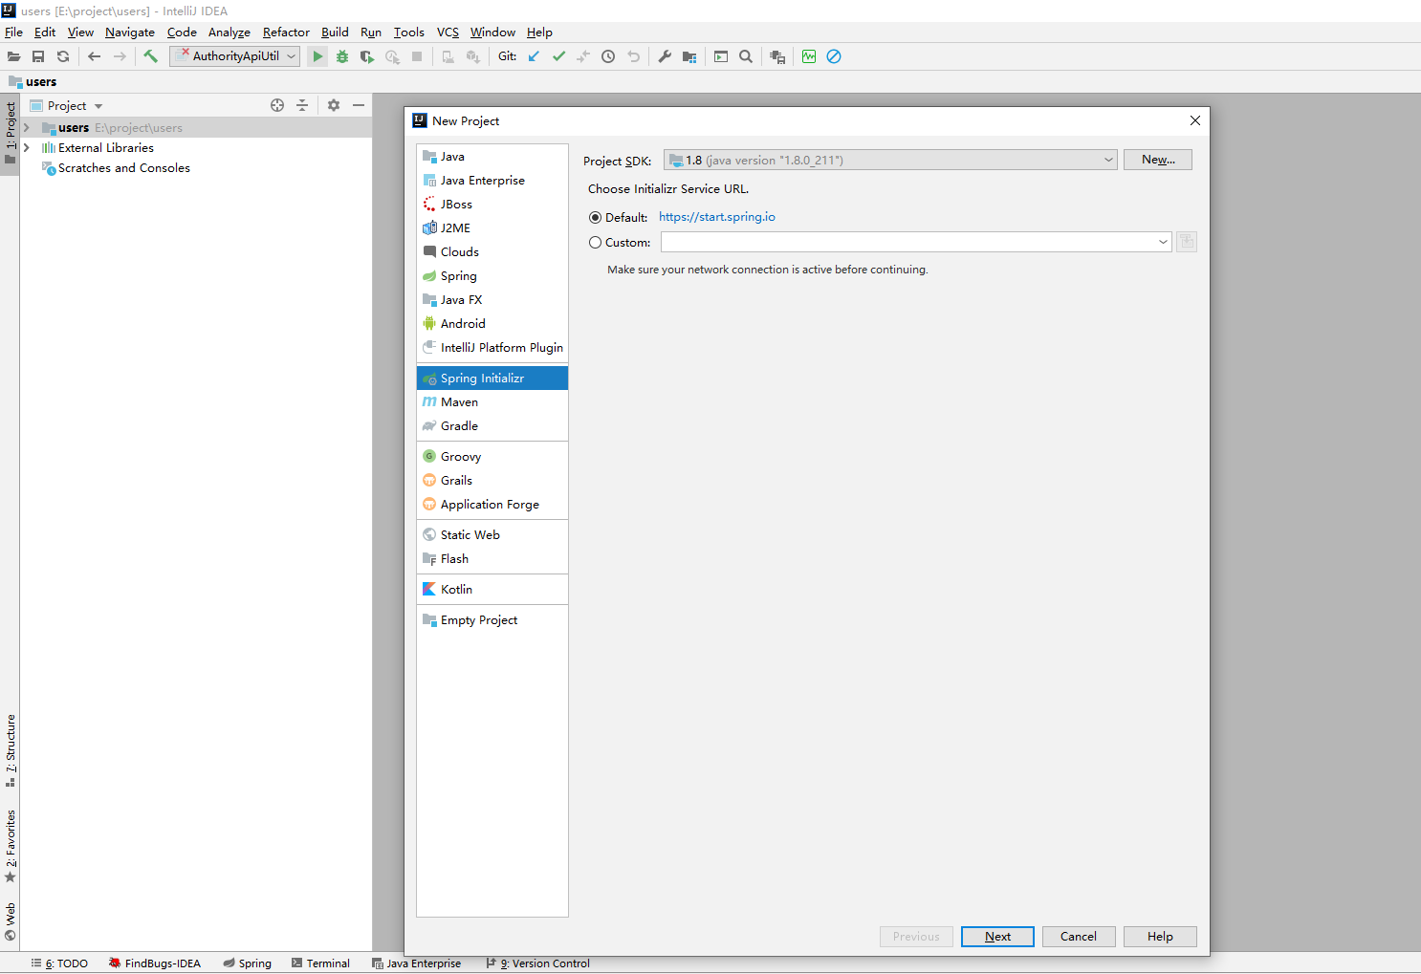The height and width of the screenshot is (974, 1421).
Task: Click the Git commit checkmark icon
Action: [x=558, y=56]
